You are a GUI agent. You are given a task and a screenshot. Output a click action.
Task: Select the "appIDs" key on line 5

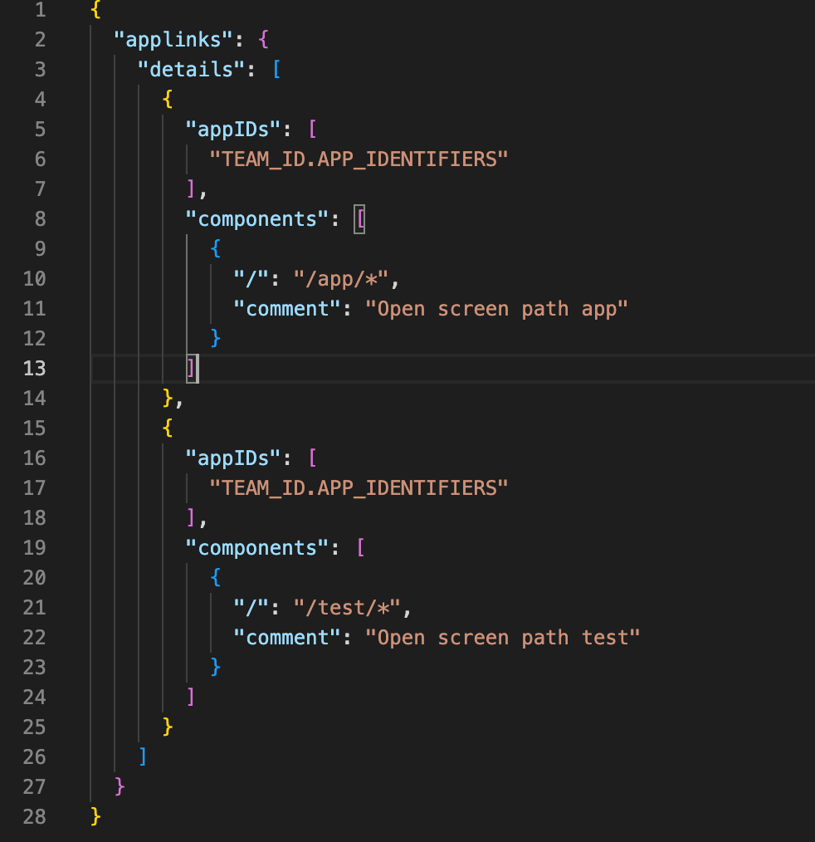(233, 130)
